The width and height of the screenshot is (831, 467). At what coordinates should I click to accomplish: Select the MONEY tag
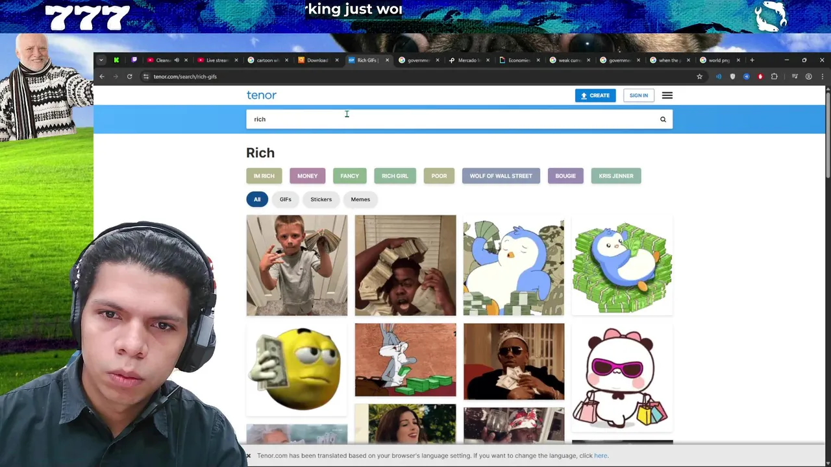pyautogui.click(x=308, y=176)
